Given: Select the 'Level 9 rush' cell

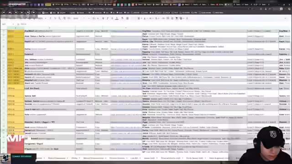Looking at the screenshot, I should (50, 108).
